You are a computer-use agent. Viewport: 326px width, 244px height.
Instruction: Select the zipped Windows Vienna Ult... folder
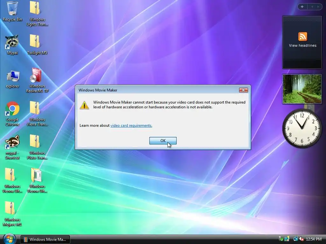coord(12,180)
